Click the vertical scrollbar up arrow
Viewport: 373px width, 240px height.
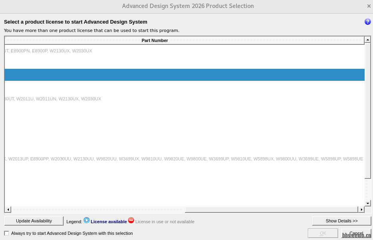pos(367,40)
